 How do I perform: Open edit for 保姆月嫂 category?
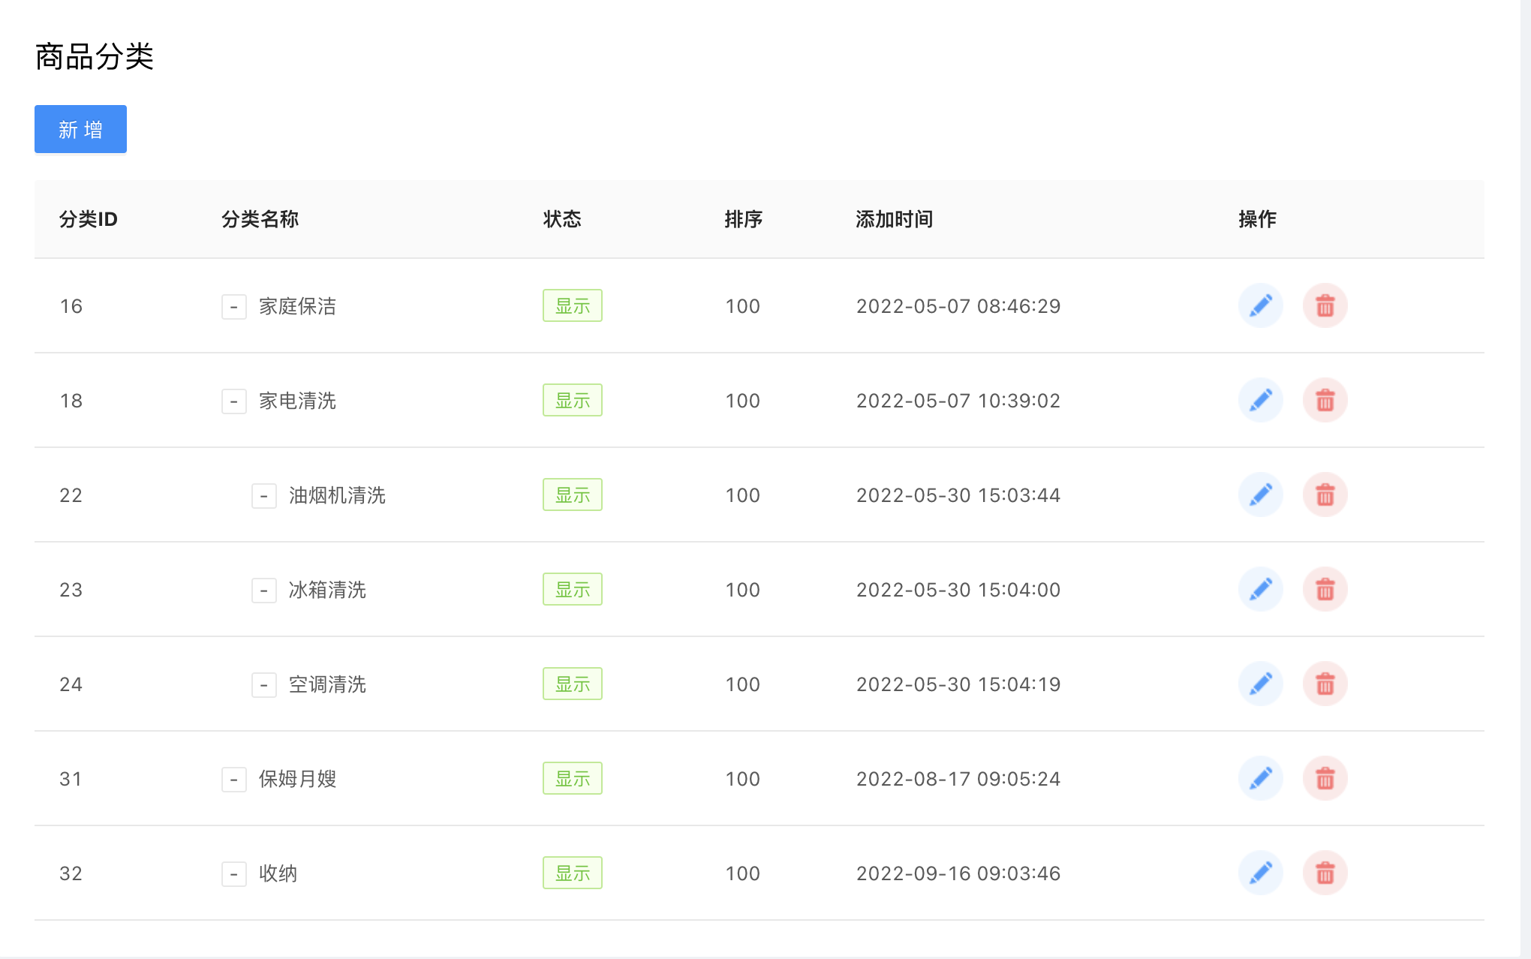[x=1260, y=778]
